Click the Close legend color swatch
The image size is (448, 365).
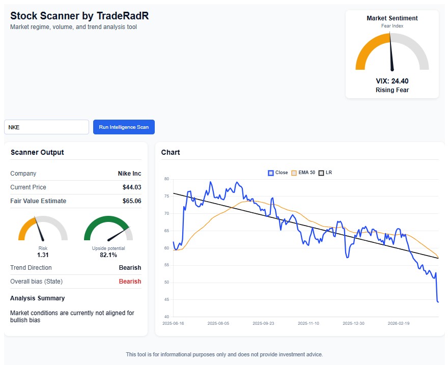270,173
